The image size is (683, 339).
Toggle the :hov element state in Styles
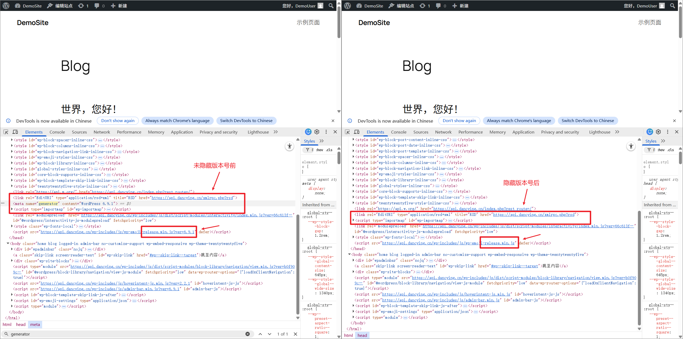[x=319, y=150]
